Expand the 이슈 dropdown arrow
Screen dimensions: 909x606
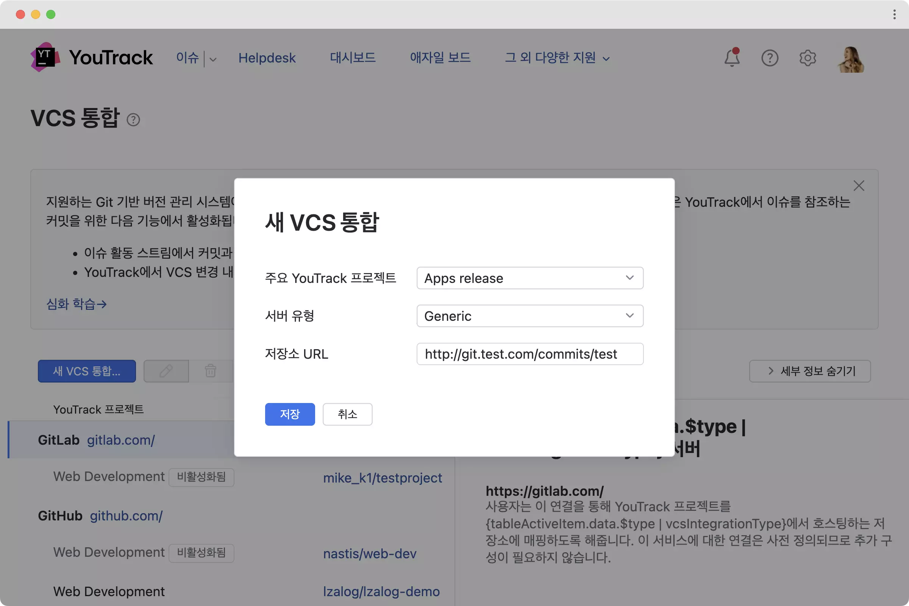(213, 59)
